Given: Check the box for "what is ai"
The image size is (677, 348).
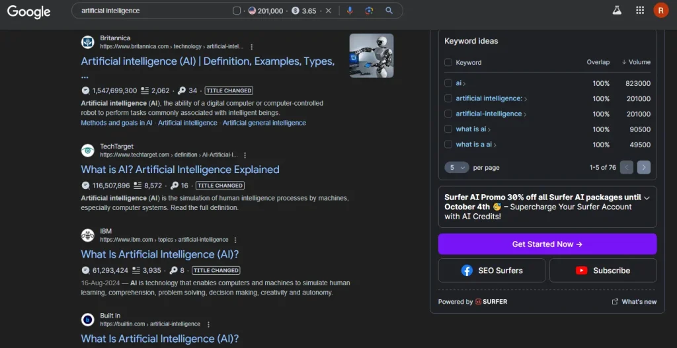Looking at the screenshot, I should coord(448,129).
